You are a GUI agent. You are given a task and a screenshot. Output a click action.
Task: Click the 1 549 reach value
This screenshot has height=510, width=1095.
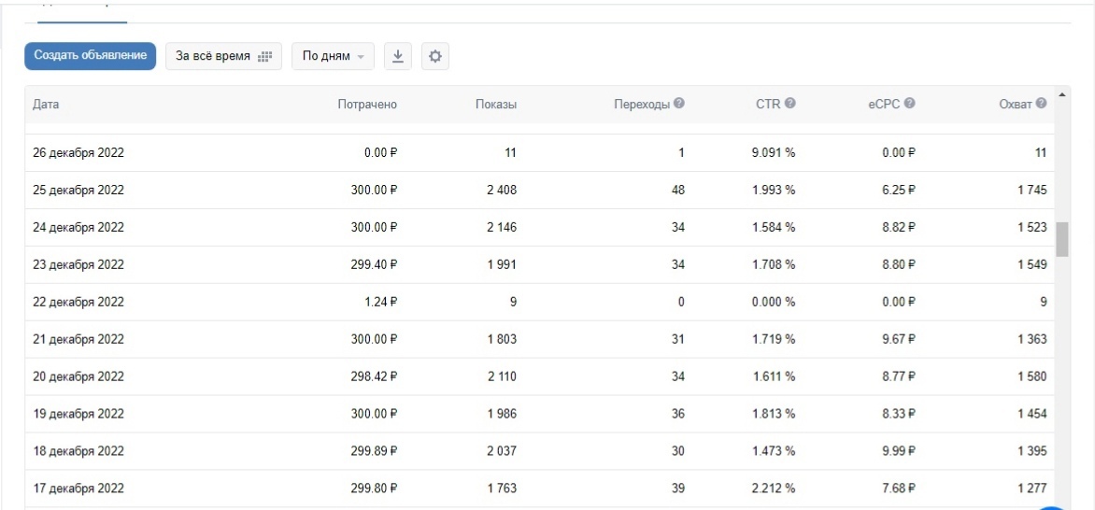click(1032, 264)
